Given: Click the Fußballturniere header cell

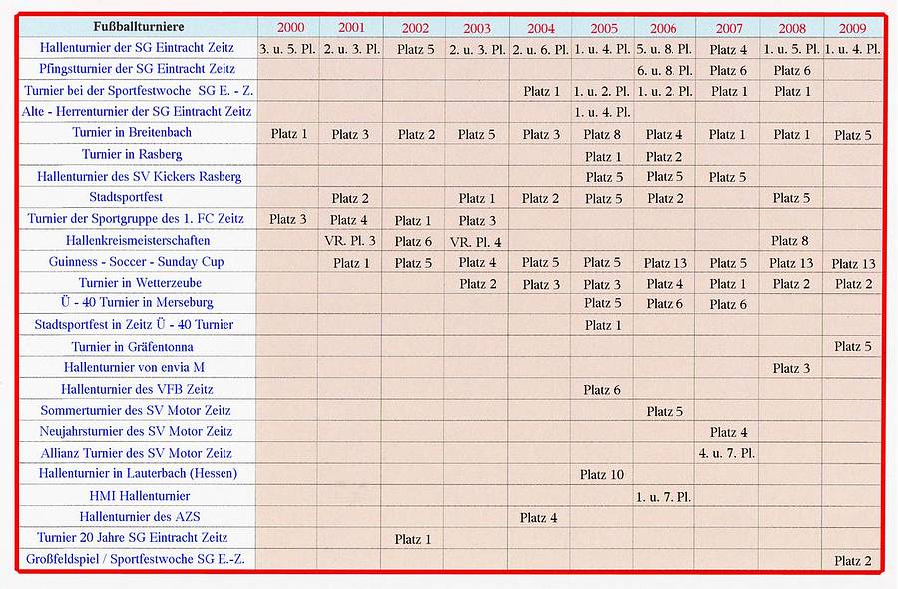Looking at the screenshot, I should click(x=138, y=27).
